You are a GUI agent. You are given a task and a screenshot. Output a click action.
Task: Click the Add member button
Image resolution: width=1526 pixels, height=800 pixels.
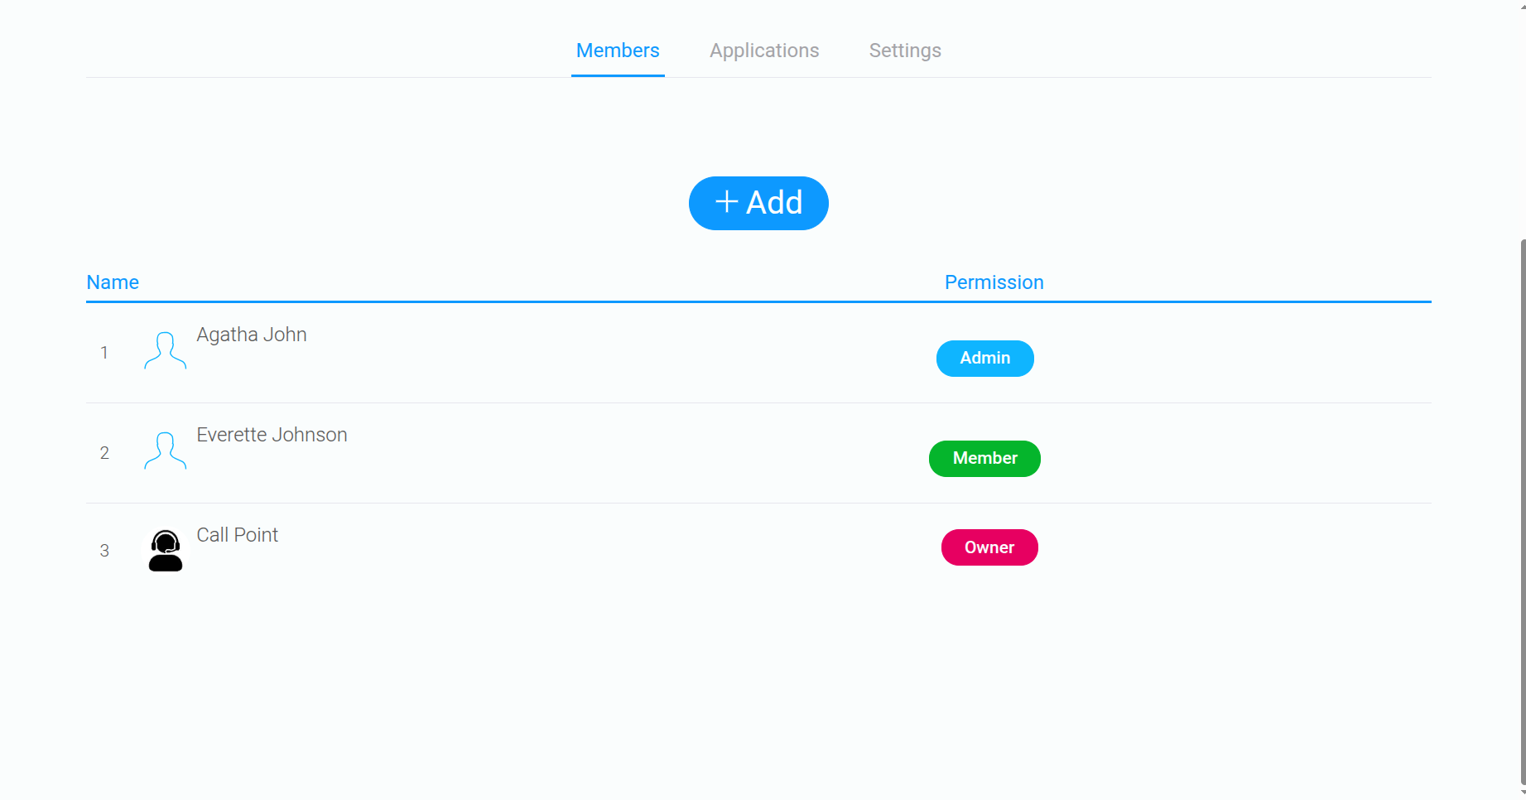[x=758, y=203]
